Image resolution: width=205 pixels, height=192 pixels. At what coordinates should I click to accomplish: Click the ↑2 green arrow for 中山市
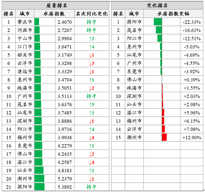pyautogui.click(x=91, y=38)
